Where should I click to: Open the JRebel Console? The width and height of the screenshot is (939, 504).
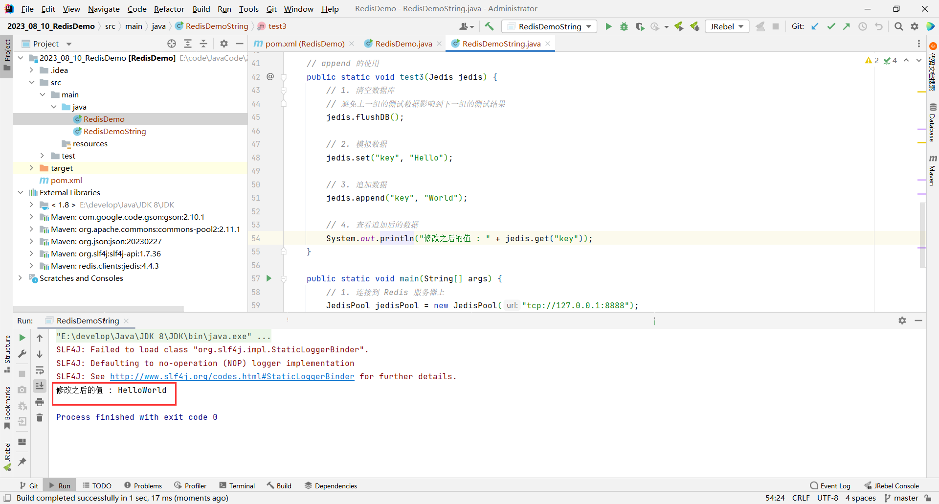click(891, 485)
